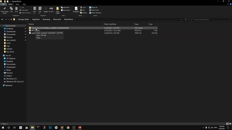Screen dimensions: 232x130
Task: Click Roaming breadcrumb segment
Action: [46, 19]
